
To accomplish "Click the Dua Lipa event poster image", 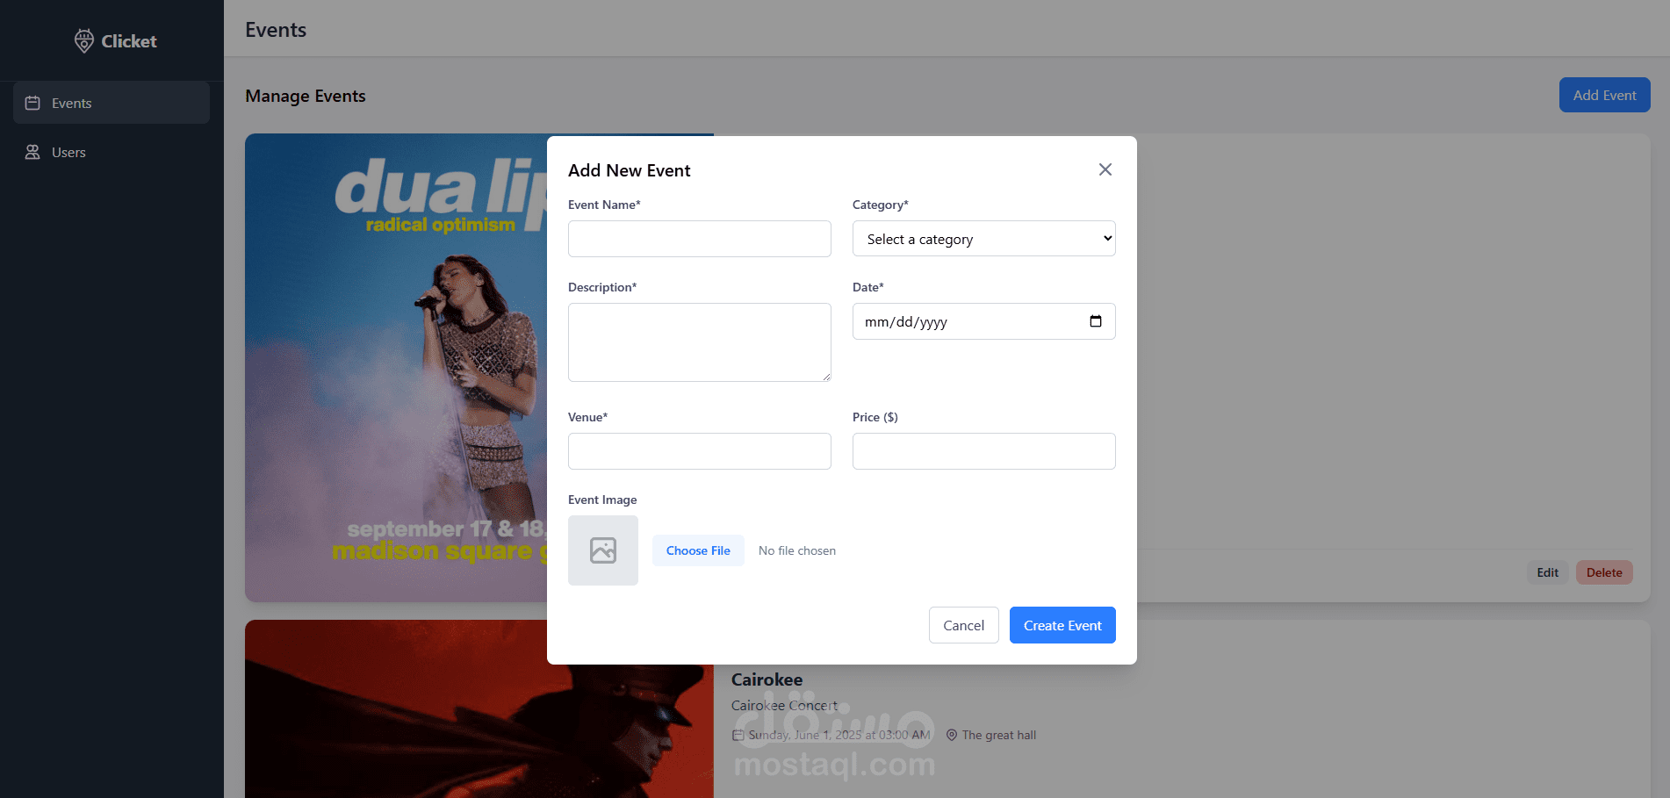I will (395, 368).
